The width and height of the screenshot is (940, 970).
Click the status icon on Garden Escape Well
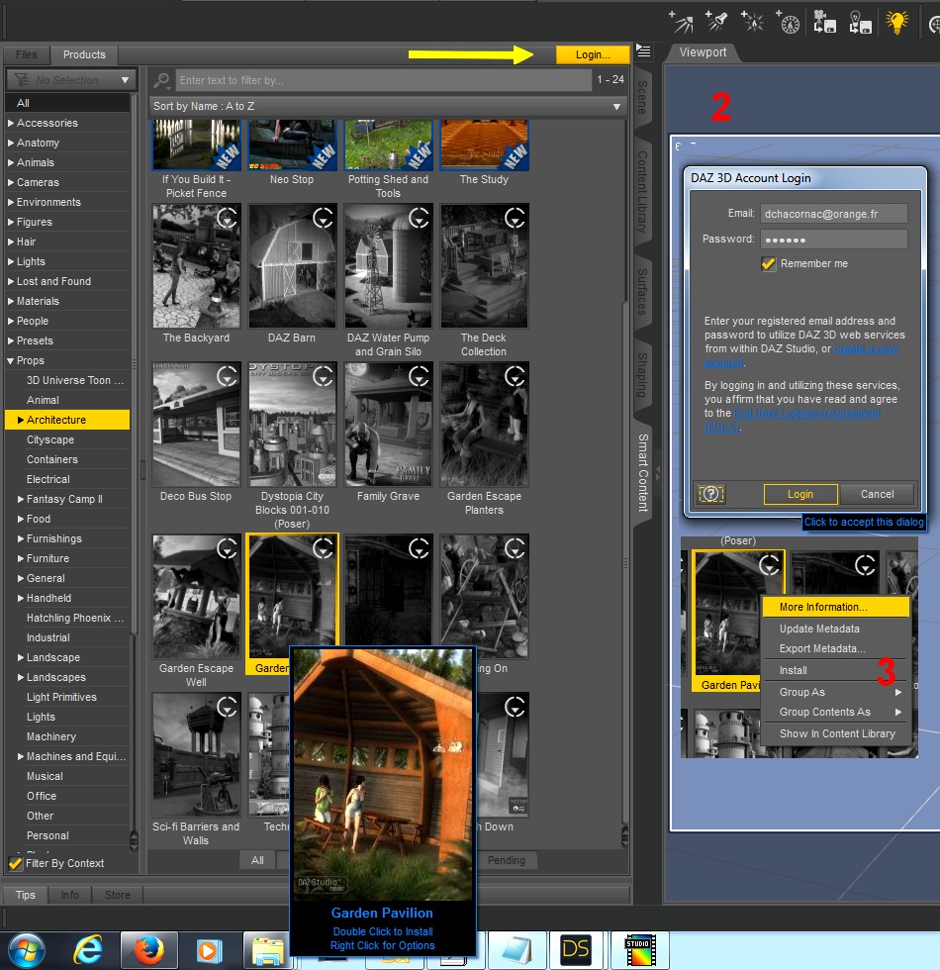point(227,548)
